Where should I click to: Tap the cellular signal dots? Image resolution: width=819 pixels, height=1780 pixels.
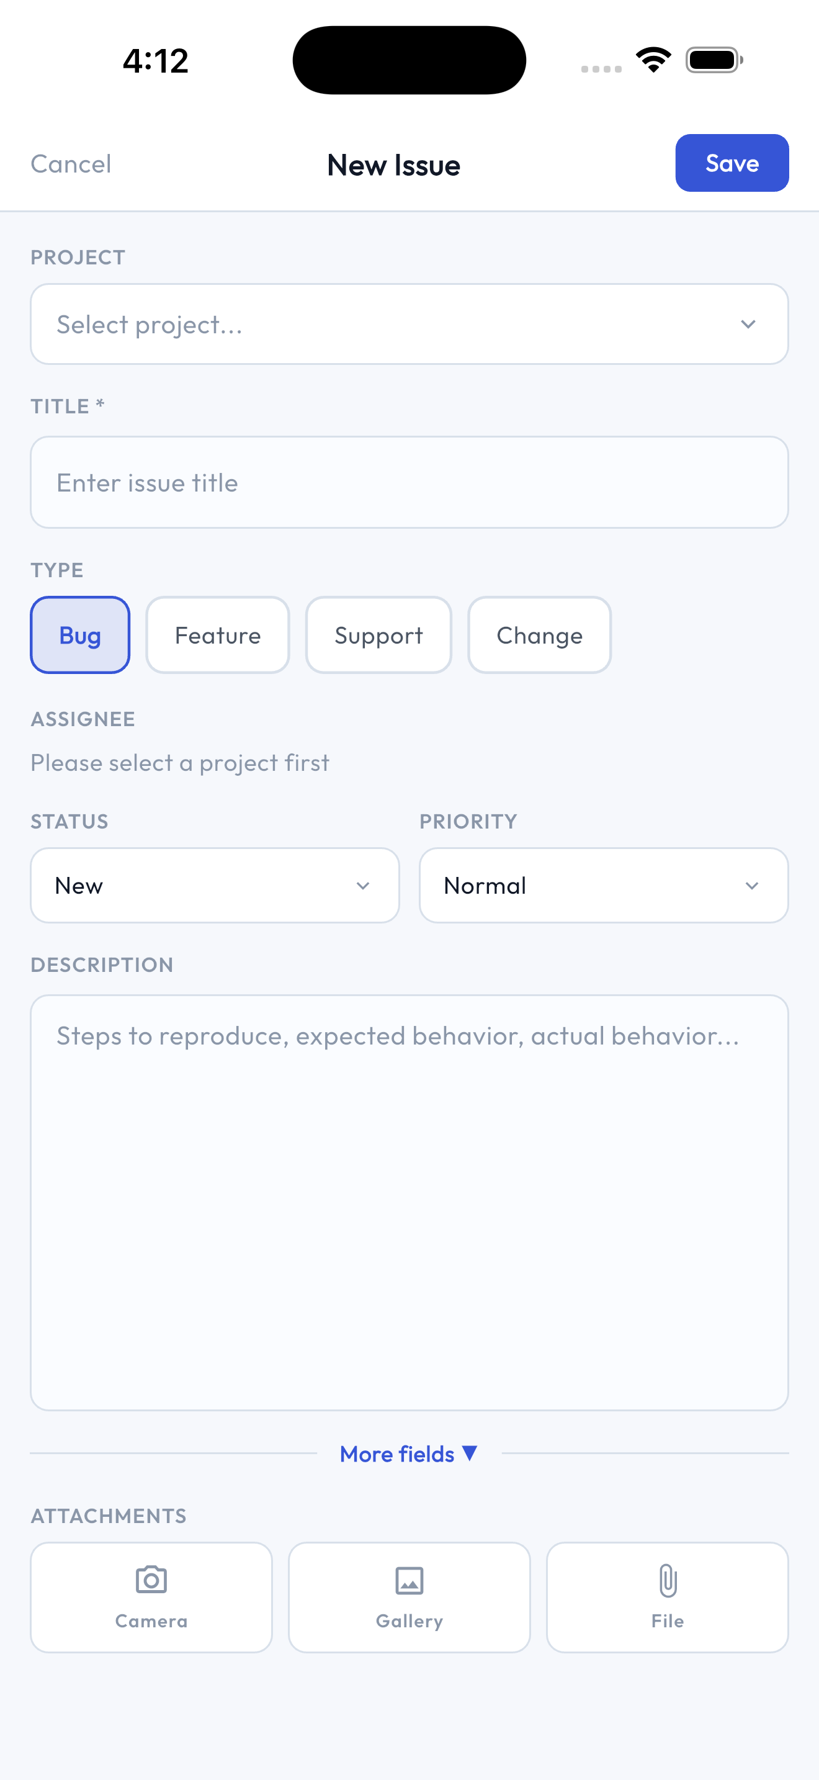tap(601, 68)
